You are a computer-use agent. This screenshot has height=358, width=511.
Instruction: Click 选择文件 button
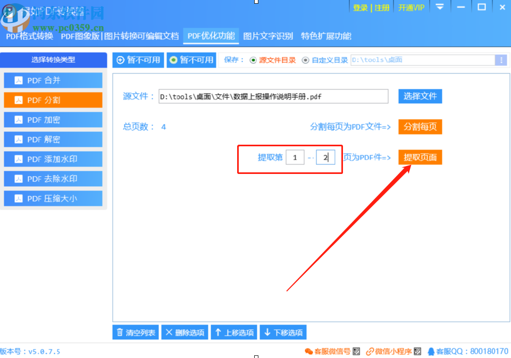tap(420, 96)
